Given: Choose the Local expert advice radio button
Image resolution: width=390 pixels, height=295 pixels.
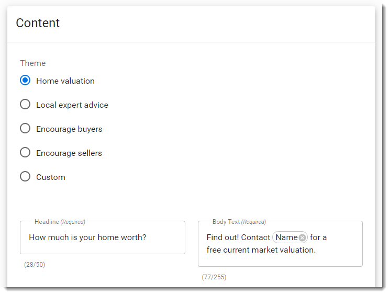Looking at the screenshot, I should click(25, 105).
